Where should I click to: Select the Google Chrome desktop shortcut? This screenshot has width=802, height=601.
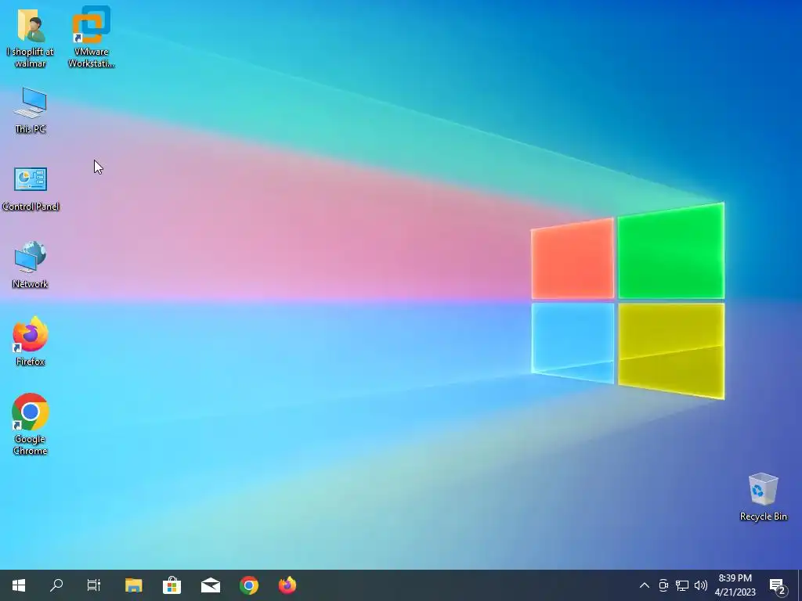(31, 424)
